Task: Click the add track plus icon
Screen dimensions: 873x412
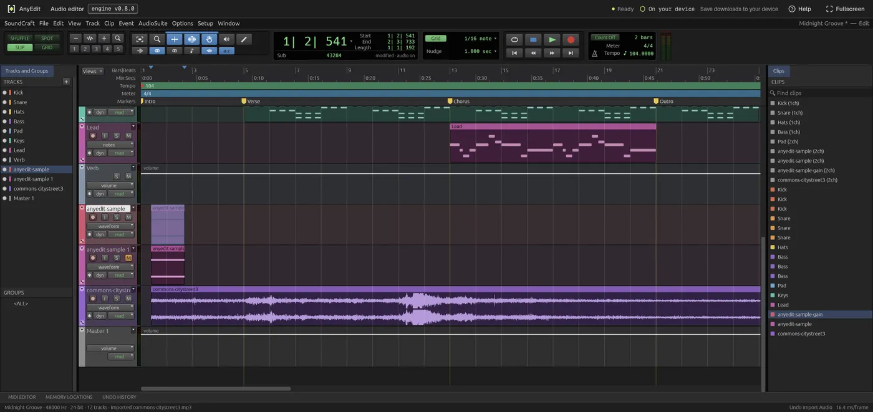Action: [66, 82]
